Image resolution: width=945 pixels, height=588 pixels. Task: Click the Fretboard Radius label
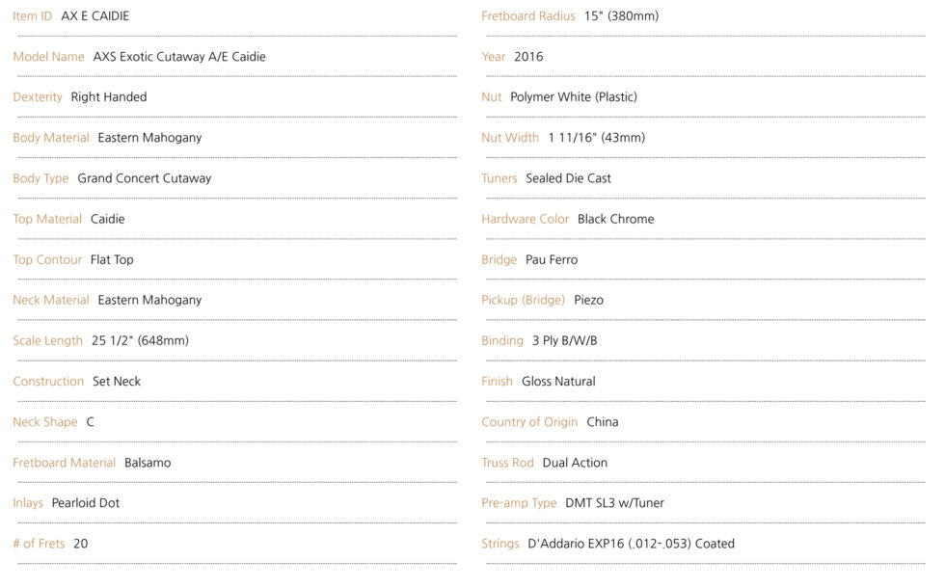point(528,16)
